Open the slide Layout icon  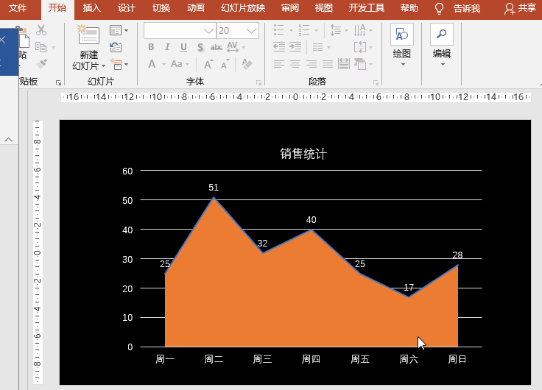[116, 30]
